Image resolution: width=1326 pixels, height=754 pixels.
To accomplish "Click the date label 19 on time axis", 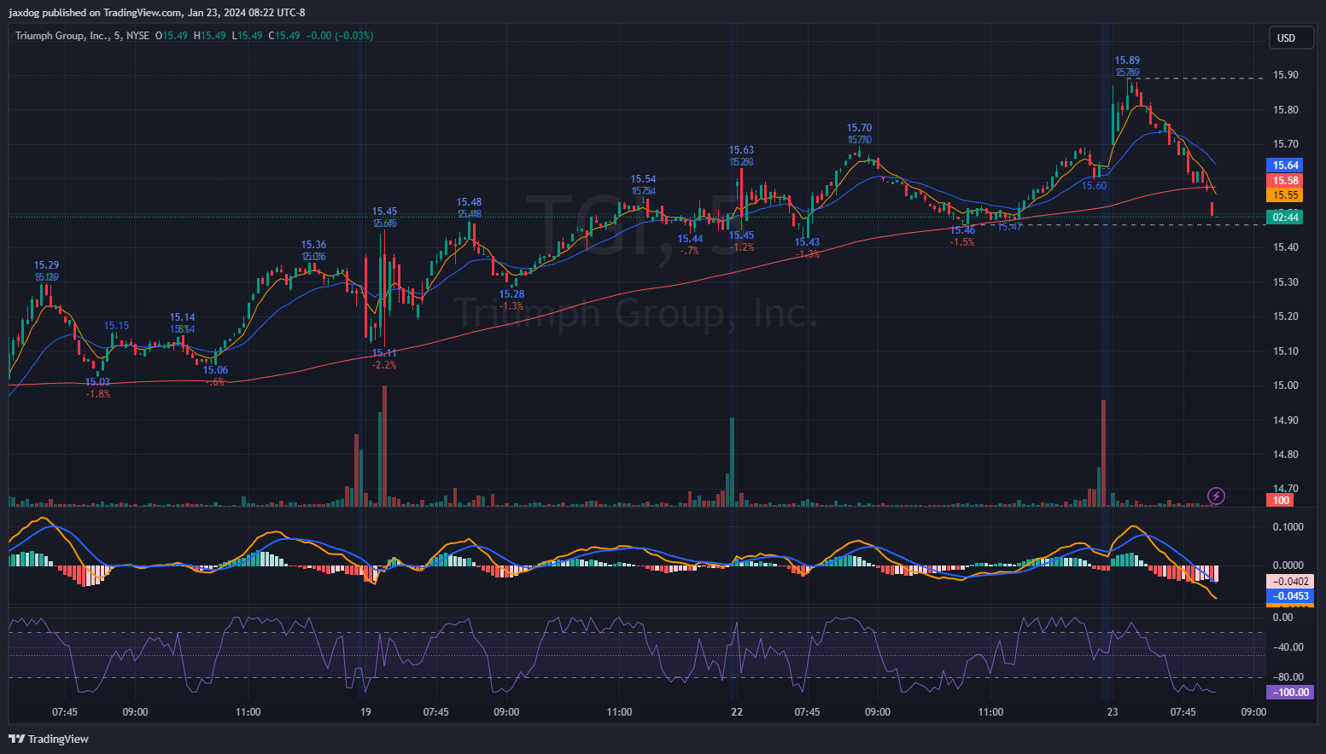I will (x=365, y=712).
